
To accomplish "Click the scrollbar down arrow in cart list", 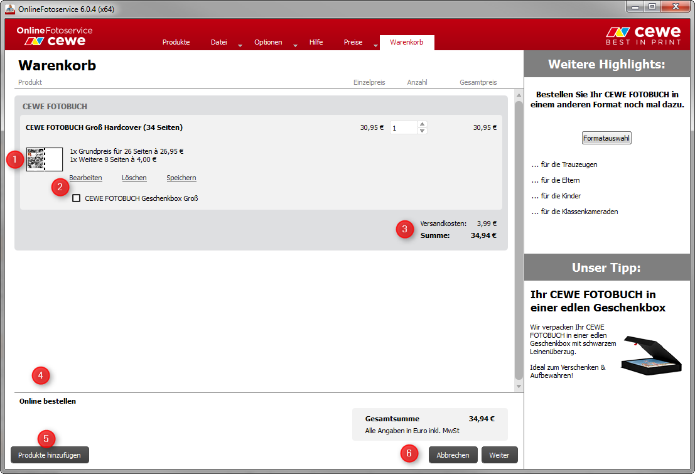I will [519, 386].
